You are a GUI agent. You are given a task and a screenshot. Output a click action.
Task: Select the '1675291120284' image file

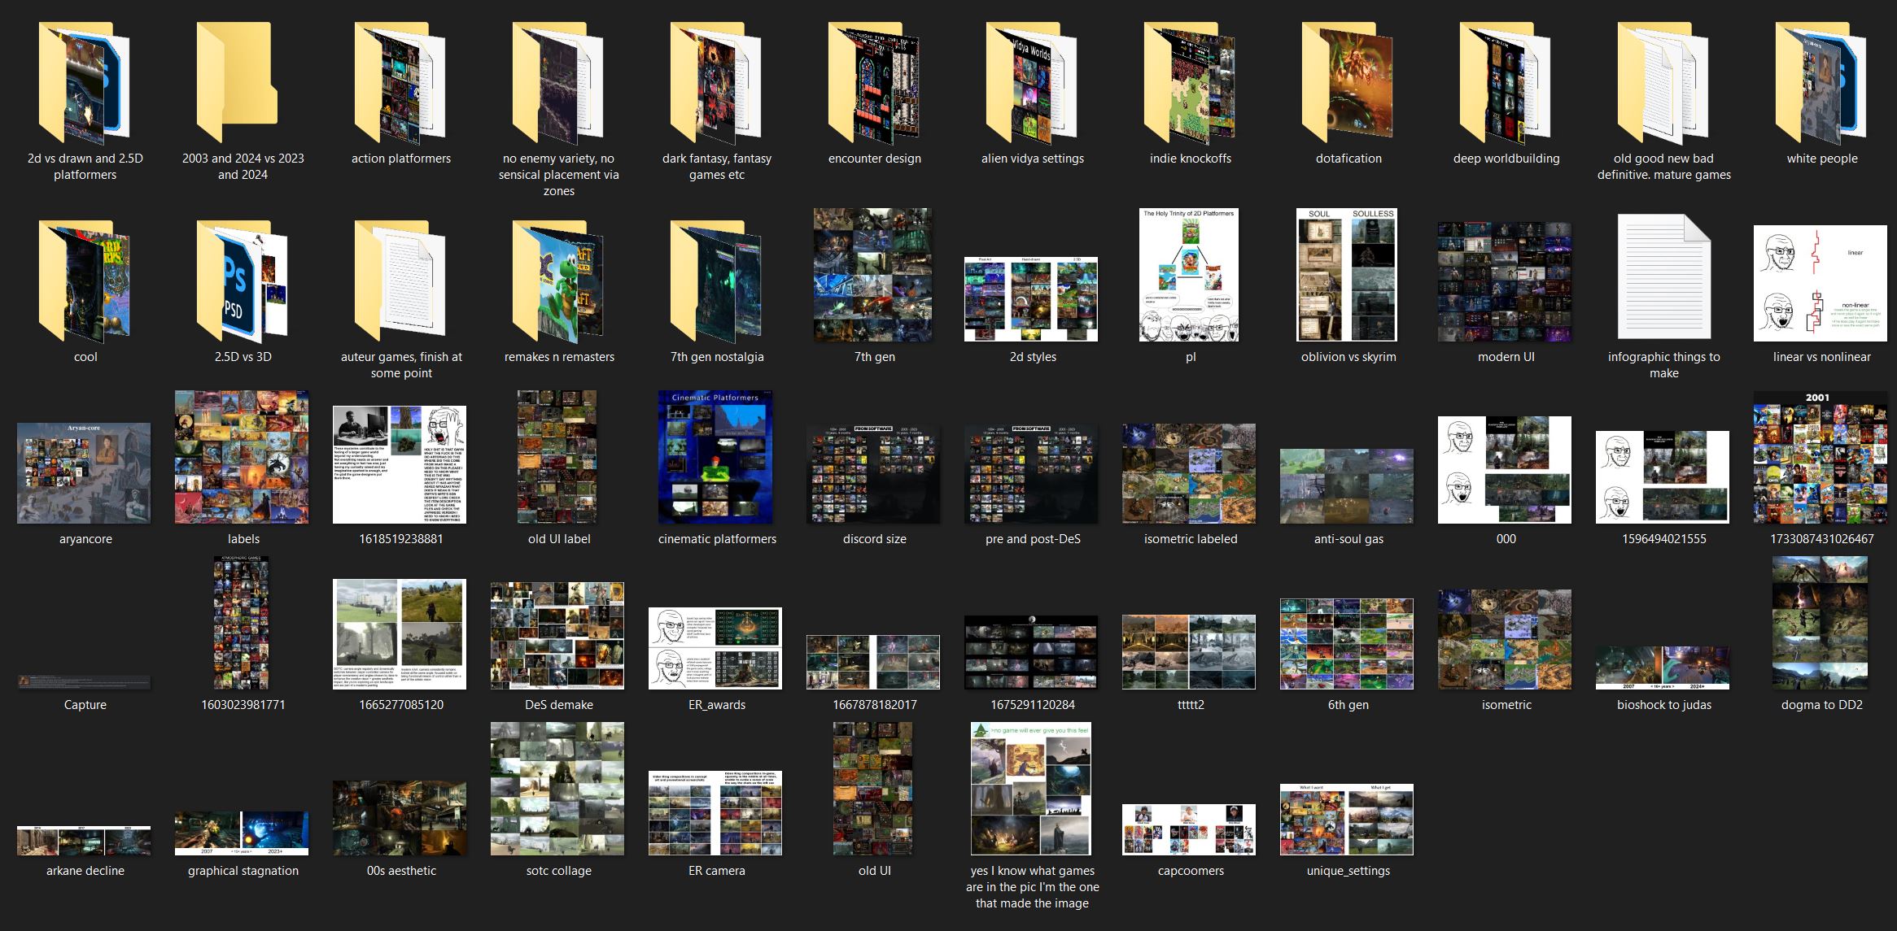(1031, 652)
